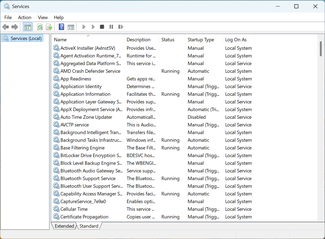Click gear icon beside CaptureService_7e9a0
This screenshot has height=239, width=325.
click(56, 201)
